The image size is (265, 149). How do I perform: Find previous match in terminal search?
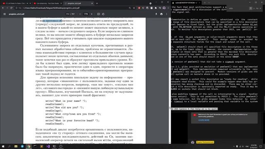(251, 8)
